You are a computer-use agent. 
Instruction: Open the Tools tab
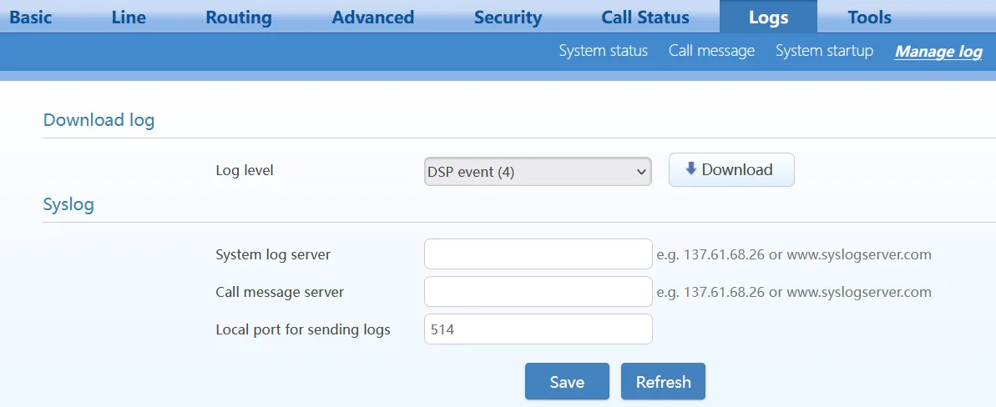[870, 18]
